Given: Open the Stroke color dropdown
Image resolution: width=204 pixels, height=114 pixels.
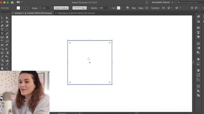Looking at the screenshot, I should tap(29, 8).
